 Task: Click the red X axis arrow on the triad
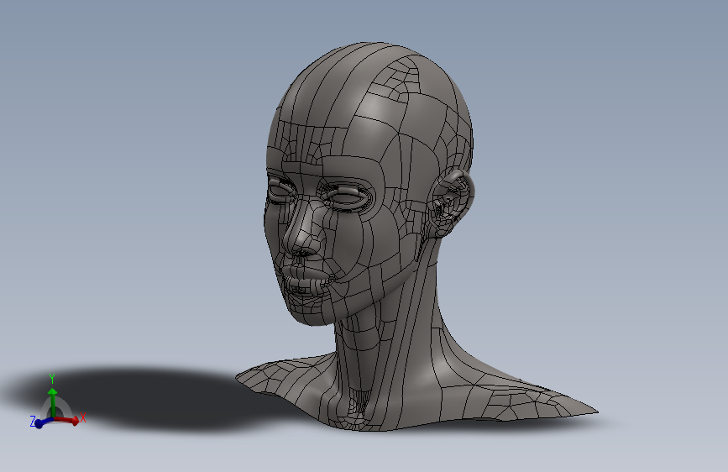(x=67, y=420)
